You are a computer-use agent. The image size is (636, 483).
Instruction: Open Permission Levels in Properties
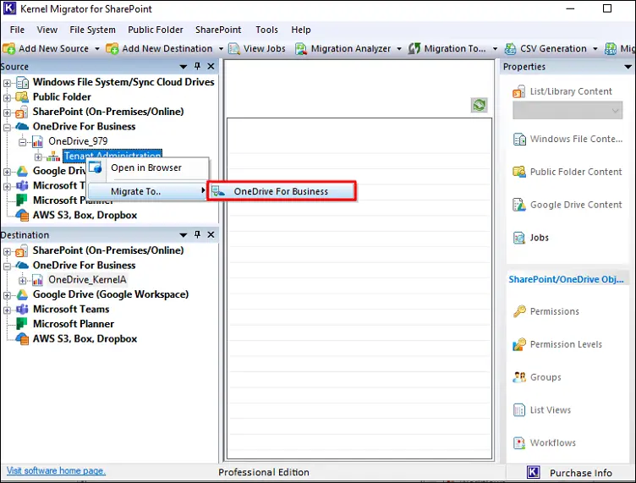click(557, 344)
